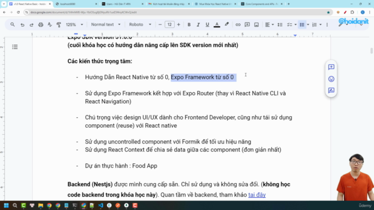Print the document
Viewport: 374px width, 210px height.
point(41,24)
